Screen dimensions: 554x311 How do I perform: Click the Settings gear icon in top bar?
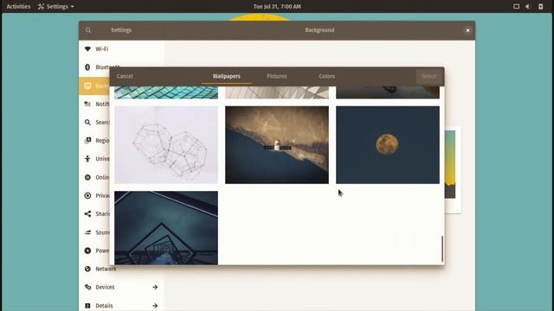pyautogui.click(x=41, y=6)
